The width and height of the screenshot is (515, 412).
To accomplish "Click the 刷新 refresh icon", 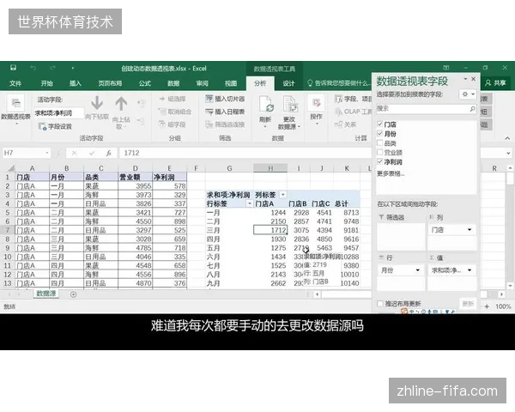I will 266,104.
